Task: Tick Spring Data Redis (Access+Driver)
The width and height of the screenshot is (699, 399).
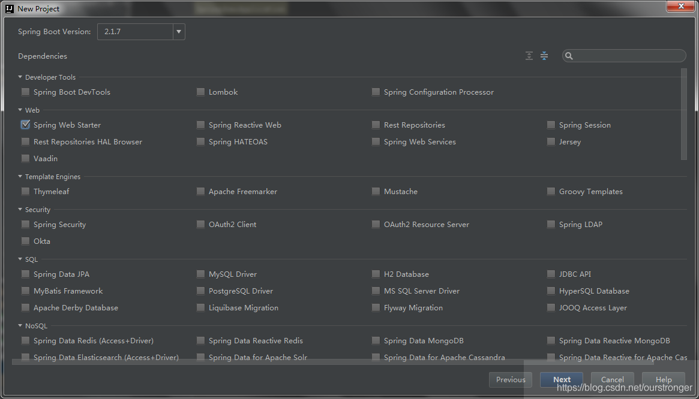Action: [25, 341]
